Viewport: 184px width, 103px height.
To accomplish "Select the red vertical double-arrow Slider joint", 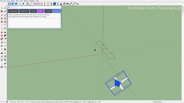I will coord(45,4).
